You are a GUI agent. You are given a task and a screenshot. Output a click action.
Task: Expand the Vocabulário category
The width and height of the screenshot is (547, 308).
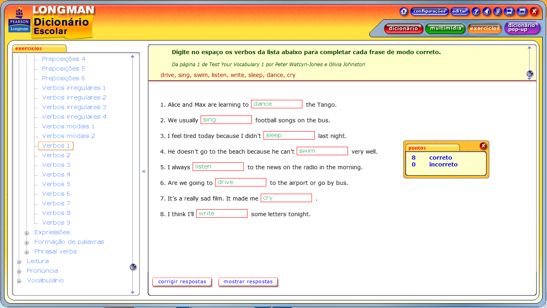[19, 281]
